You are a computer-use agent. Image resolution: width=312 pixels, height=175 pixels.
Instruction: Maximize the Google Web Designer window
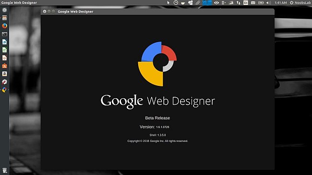(53, 12)
